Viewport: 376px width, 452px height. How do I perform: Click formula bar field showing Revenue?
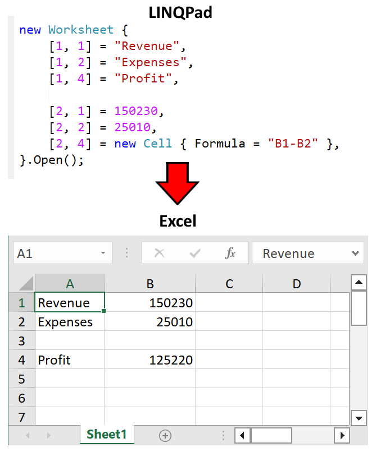[x=308, y=253]
